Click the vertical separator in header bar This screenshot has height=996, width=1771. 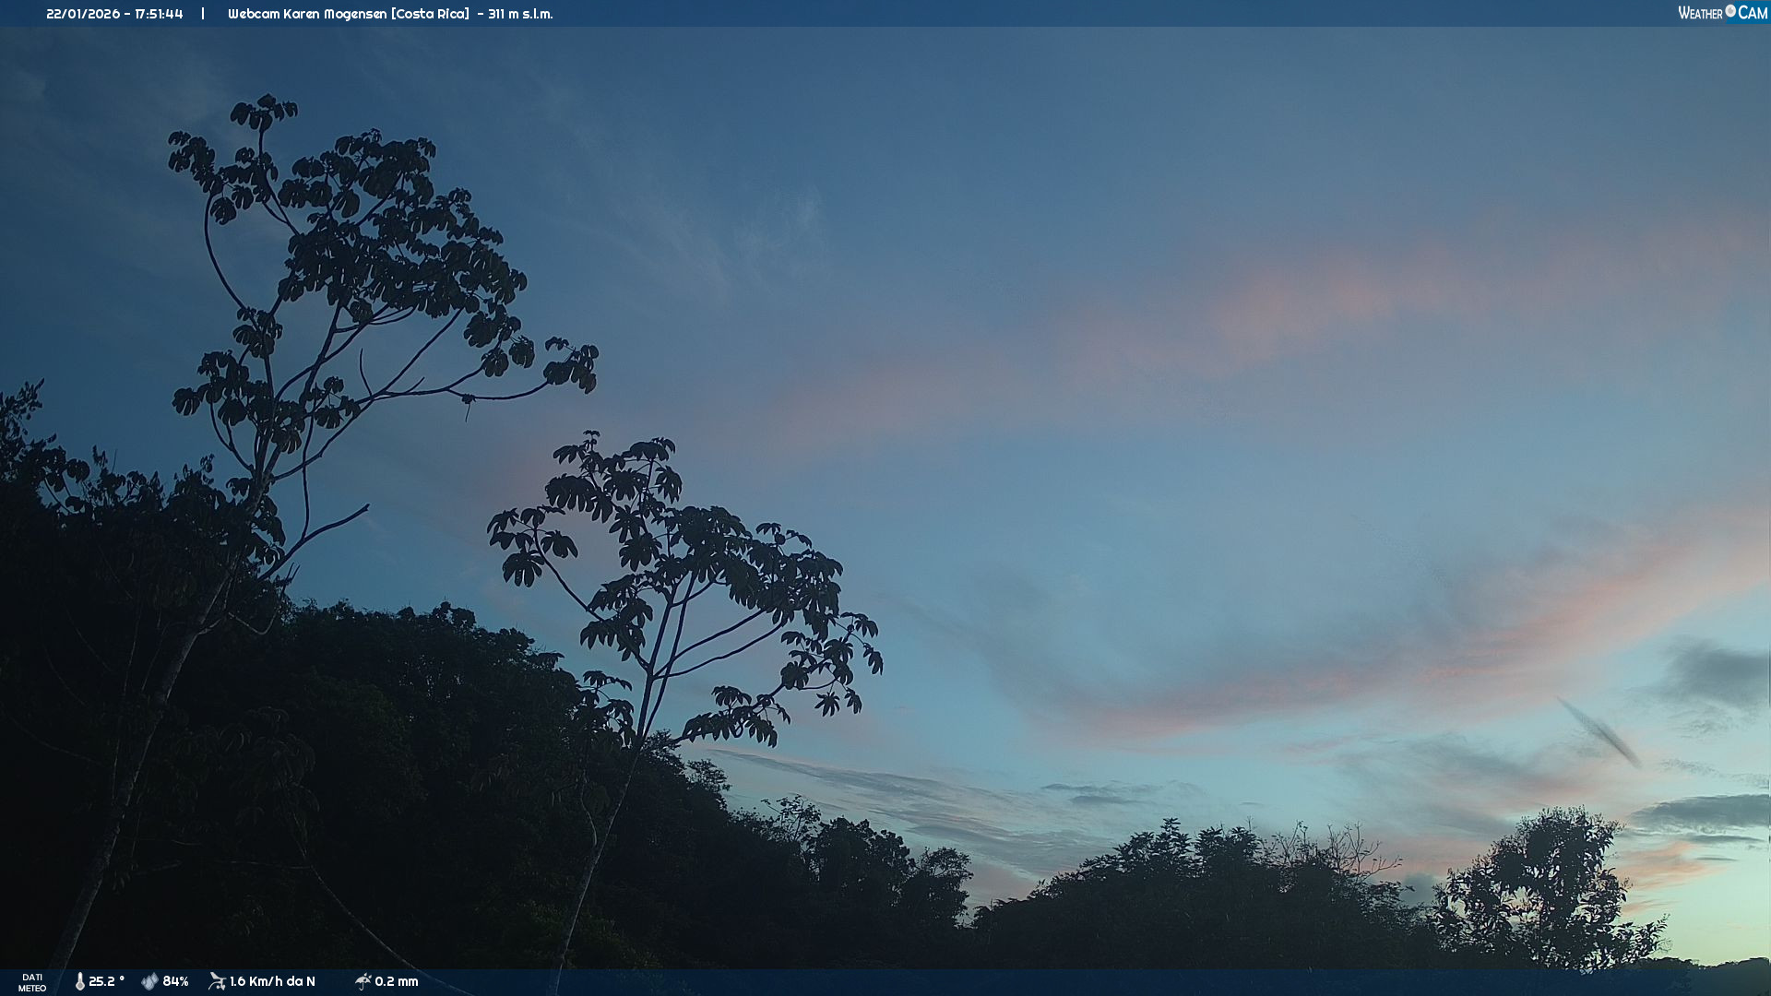point(203,14)
